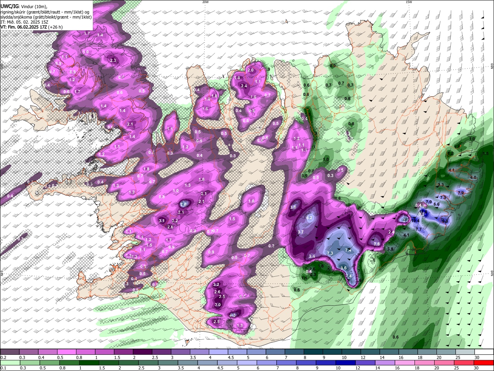494x371 pixels.
Task: Click the '3.1' snowfall value on the map
Action: [162, 221]
